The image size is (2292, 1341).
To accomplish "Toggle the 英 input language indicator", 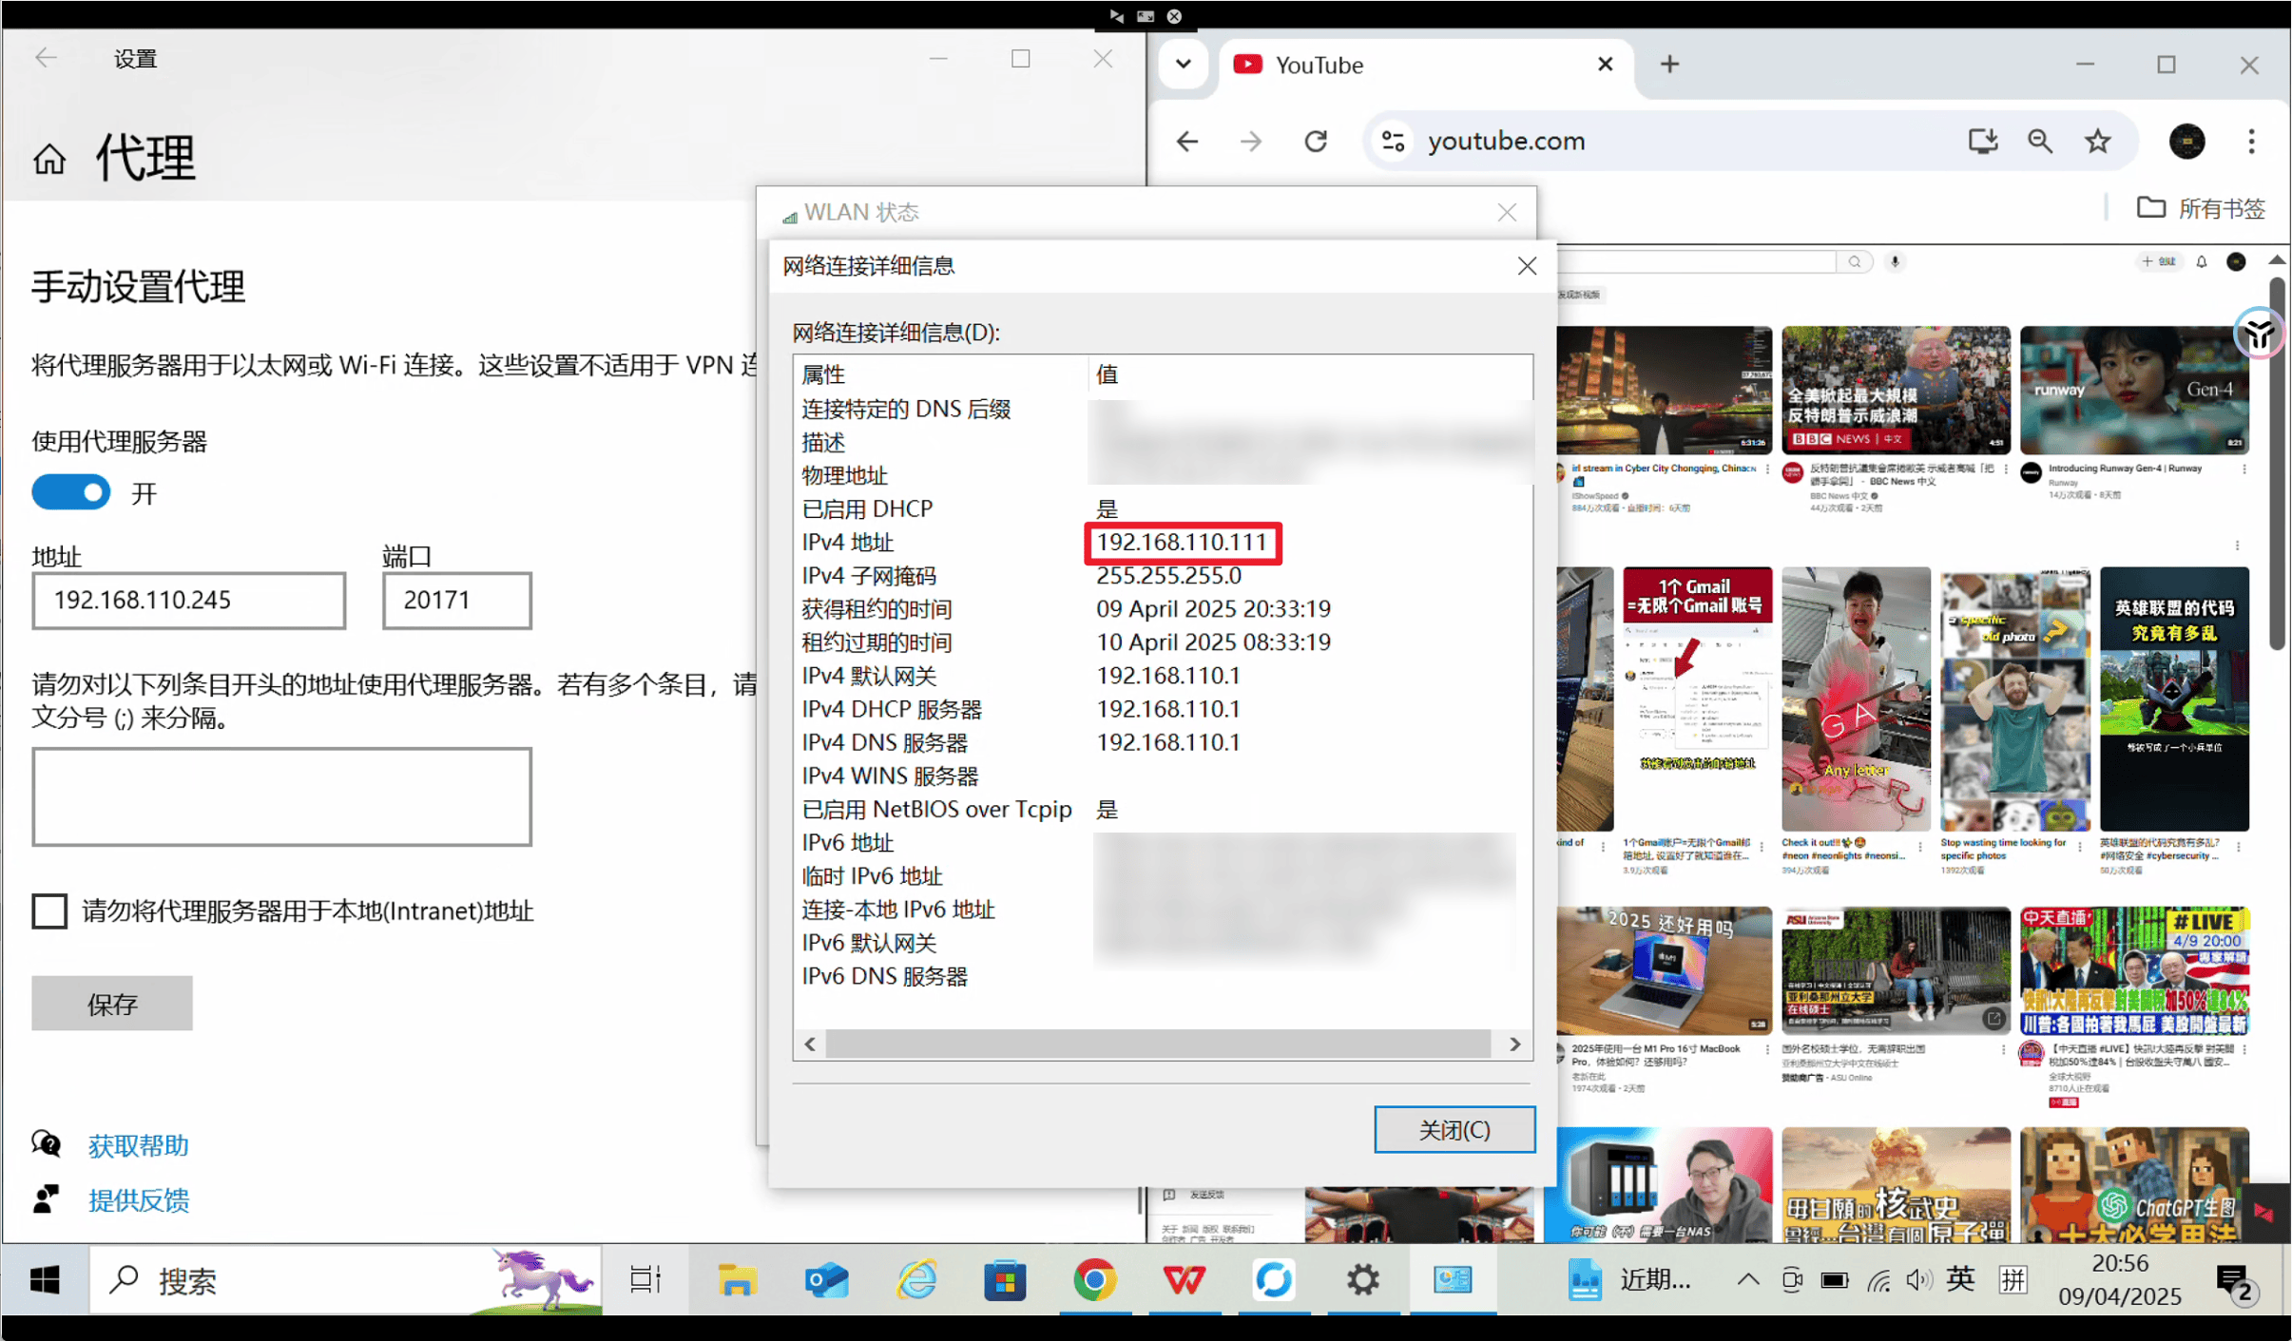I will click(1959, 1280).
